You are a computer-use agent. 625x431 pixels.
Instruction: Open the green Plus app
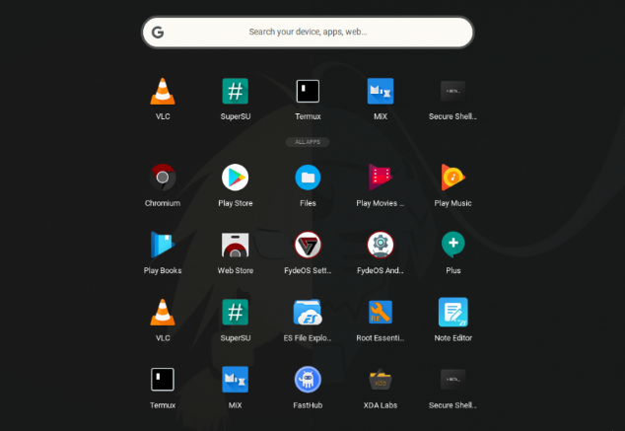(x=452, y=246)
